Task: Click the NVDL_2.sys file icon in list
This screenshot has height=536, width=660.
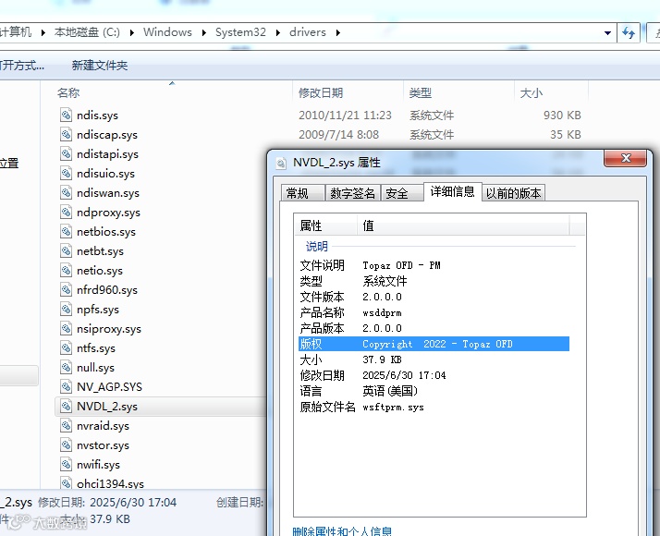Action: click(x=66, y=406)
